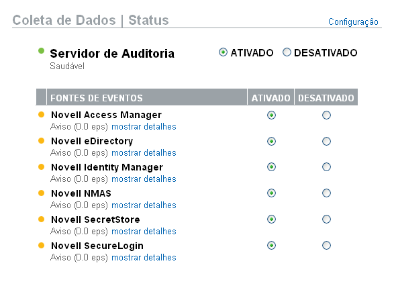The height and width of the screenshot is (292, 394).
Task: Click green status dot beside Servidor de Auditoria
Action: click(41, 51)
